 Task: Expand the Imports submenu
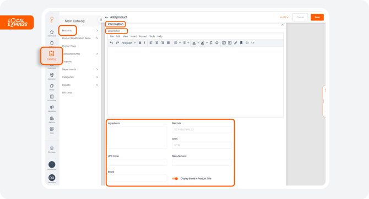pos(97,85)
